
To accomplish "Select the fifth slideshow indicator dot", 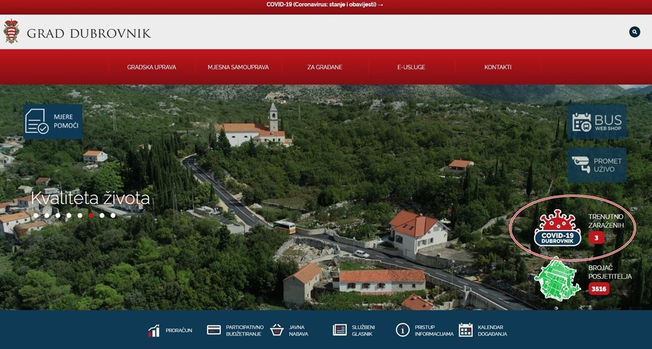I will tap(80, 215).
